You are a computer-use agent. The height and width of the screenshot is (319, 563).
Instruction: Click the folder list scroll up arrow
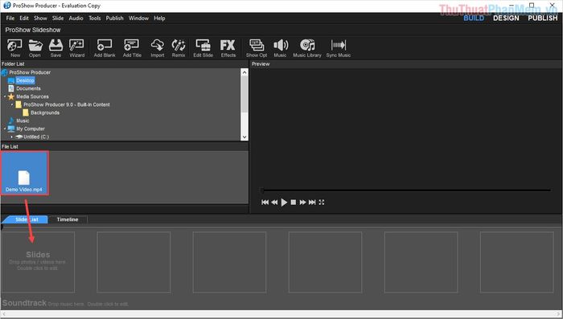[x=245, y=72]
